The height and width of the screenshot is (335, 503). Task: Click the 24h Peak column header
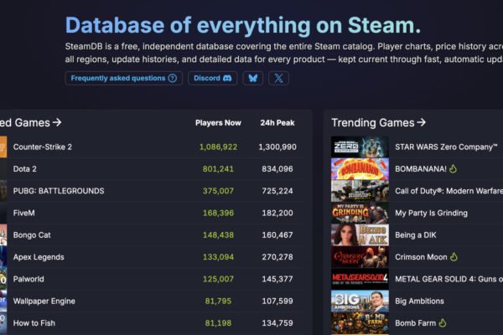point(277,123)
